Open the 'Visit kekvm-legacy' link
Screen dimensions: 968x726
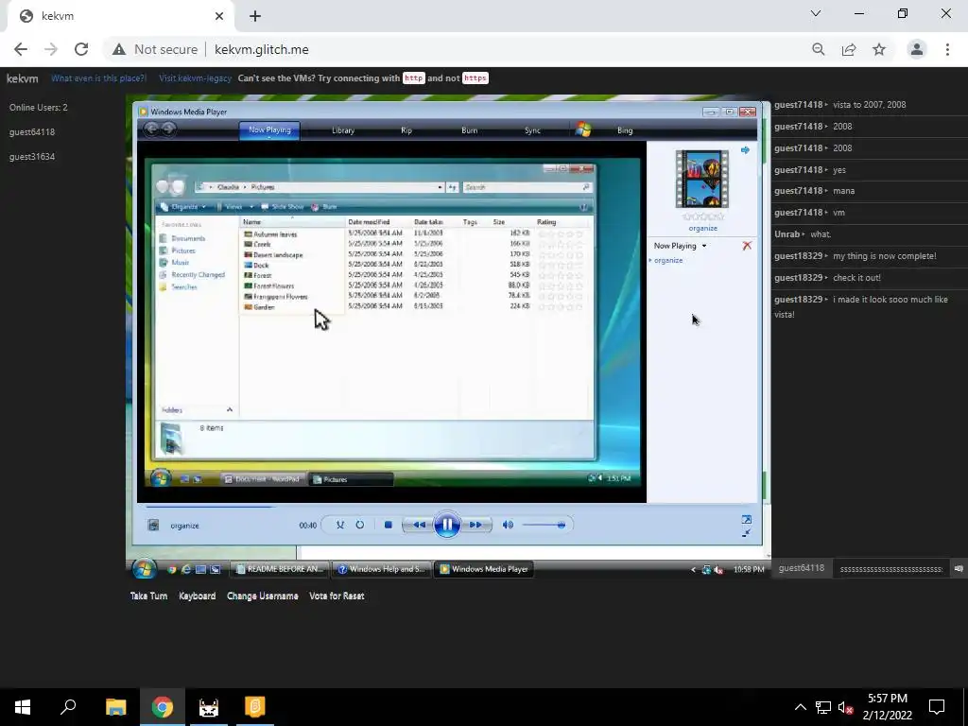(195, 78)
